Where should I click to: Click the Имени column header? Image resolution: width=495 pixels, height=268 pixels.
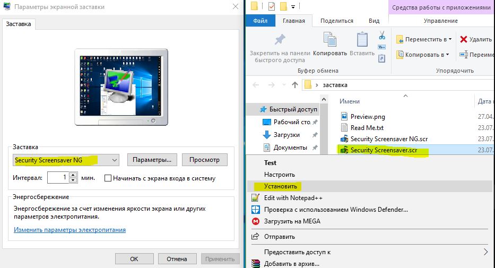pos(350,101)
